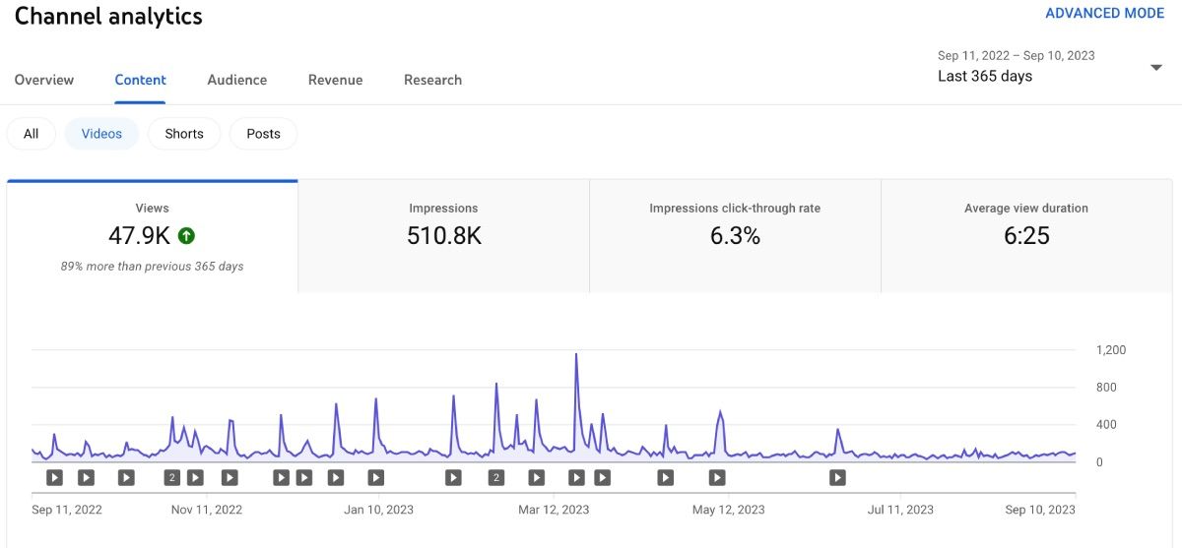Open ADVANCED MODE link
1182x548 pixels.
1104,14
